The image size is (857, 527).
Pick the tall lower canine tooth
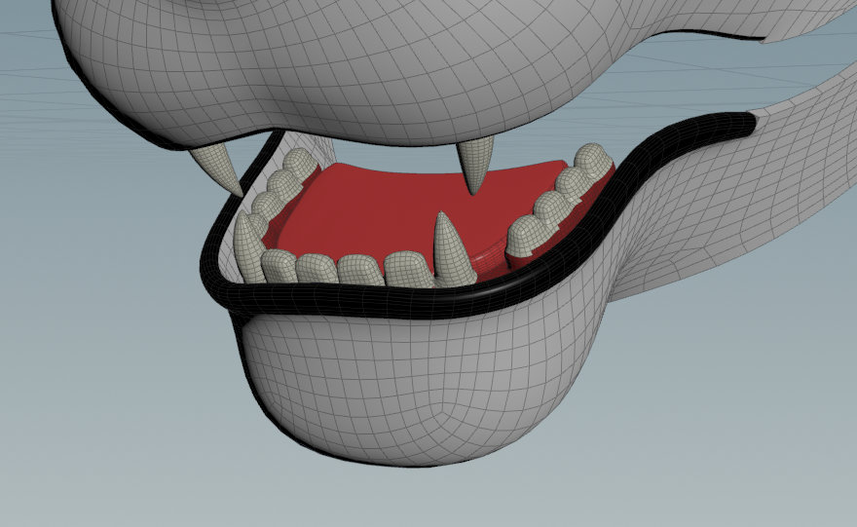click(448, 251)
